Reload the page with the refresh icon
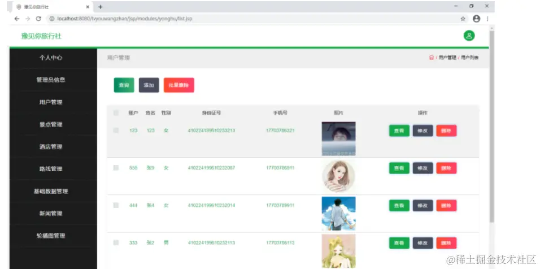Image resolution: width=540 pixels, height=269 pixels. tap(38, 19)
